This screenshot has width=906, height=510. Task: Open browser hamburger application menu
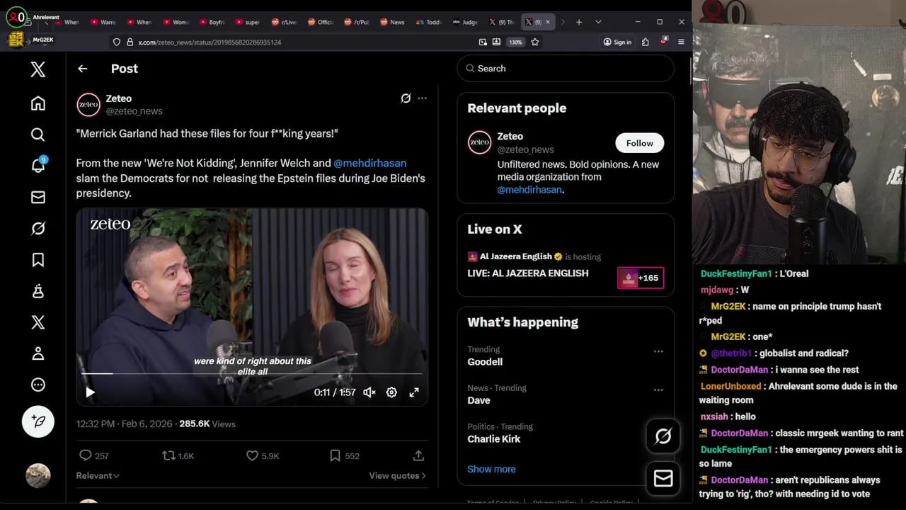pos(681,42)
